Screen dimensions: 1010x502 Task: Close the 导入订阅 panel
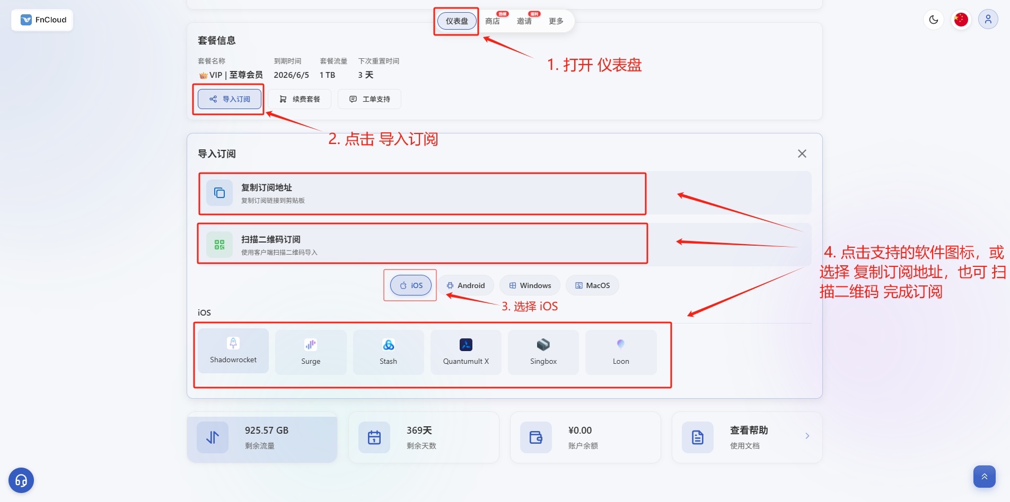point(802,154)
